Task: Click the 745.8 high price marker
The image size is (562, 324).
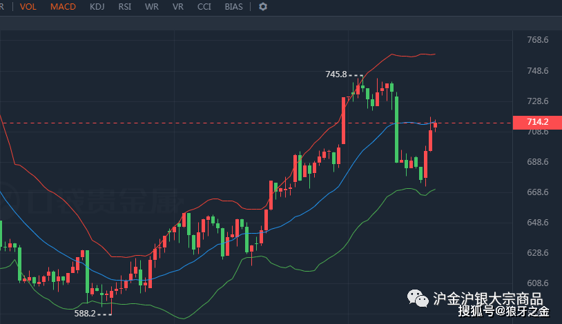Action: (336, 74)
